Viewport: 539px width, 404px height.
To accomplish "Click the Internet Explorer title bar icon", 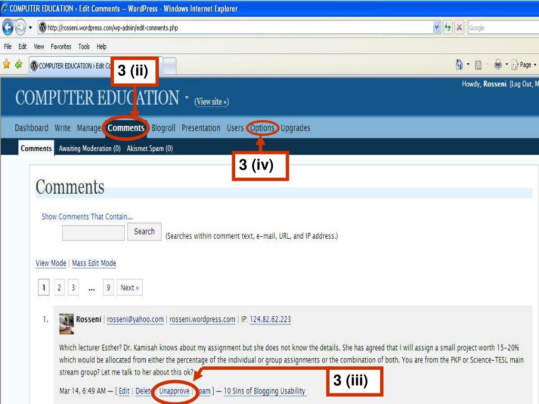I will click(x=4, y=8).
